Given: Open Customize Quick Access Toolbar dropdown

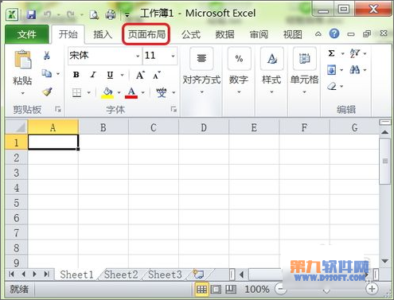Looking at the screenshot, I should [x=127, y=15].
